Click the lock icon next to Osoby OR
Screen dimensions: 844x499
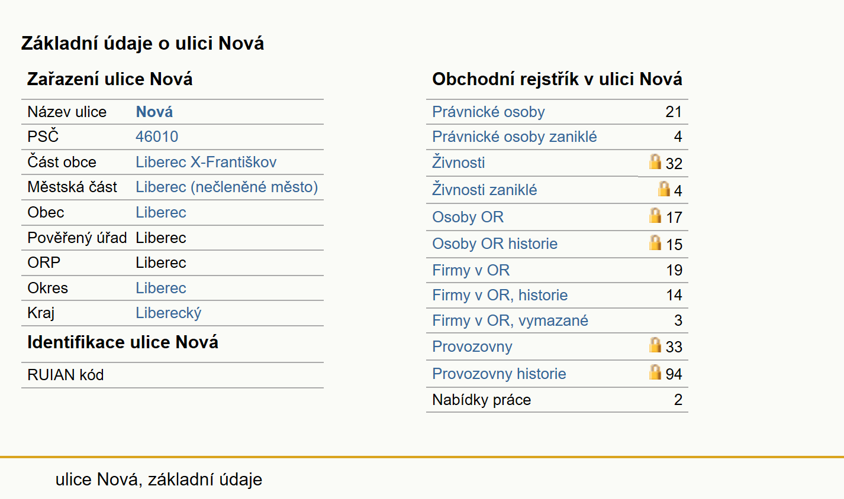pyautogui.click(x=655, y=215)
